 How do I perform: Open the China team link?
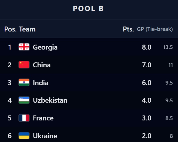click(42, 65)
